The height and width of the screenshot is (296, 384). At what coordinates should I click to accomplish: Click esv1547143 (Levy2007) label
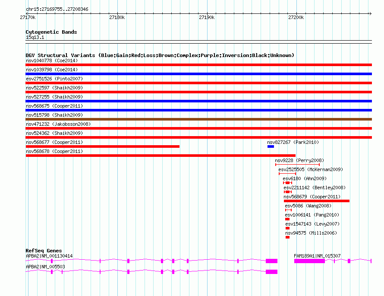[312, 224]
